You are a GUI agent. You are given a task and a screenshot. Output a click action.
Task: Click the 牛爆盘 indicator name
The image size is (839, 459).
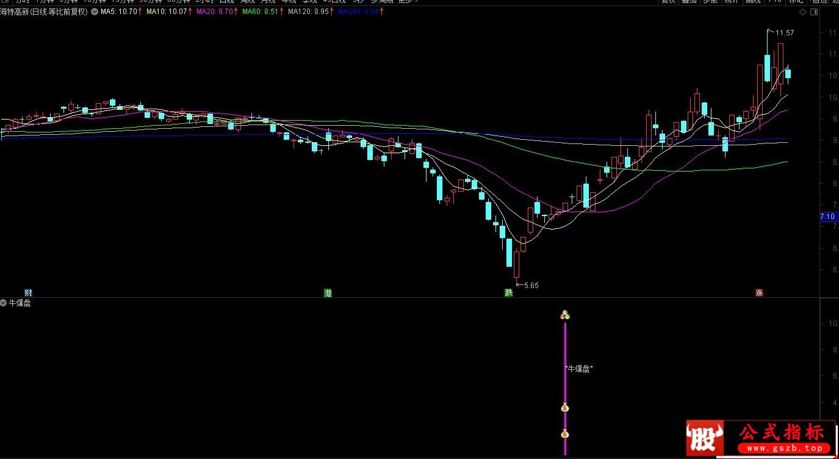point(20,303)
